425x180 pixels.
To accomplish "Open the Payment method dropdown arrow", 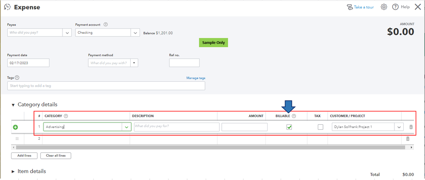I will [x=134, y=63].
